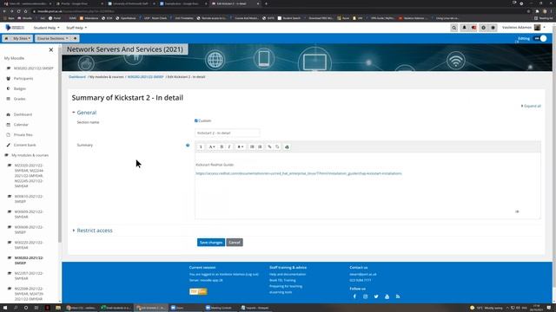Click the insert link icon in editor
Screen dimensions: 556x312
pyautogui.click(x=269, y=146)
